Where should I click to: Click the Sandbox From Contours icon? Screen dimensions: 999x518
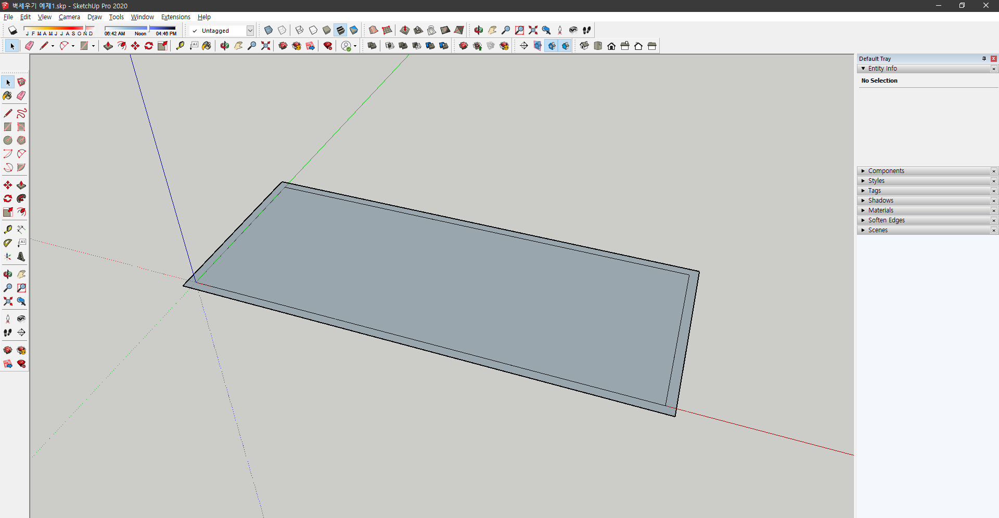coord(373,30)
